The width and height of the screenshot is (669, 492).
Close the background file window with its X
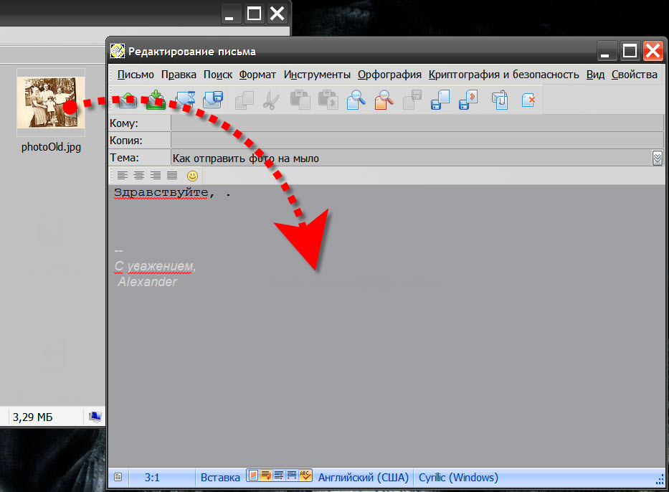(x=277, y=14)
